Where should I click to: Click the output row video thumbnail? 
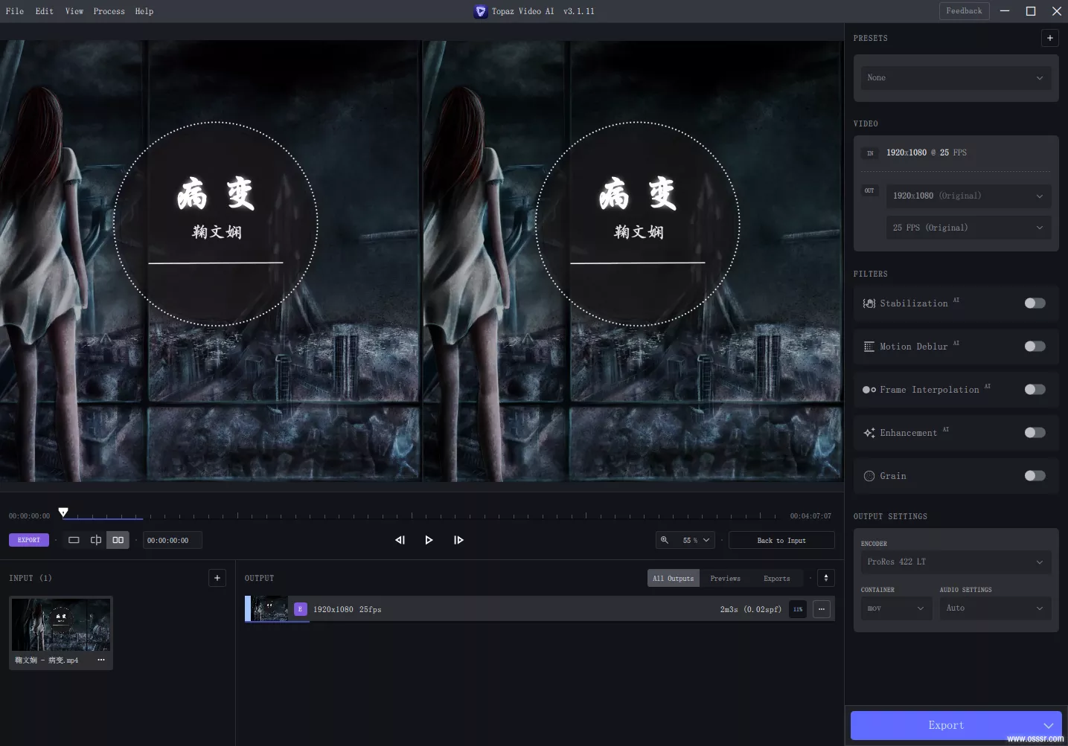tap(269, 608)
